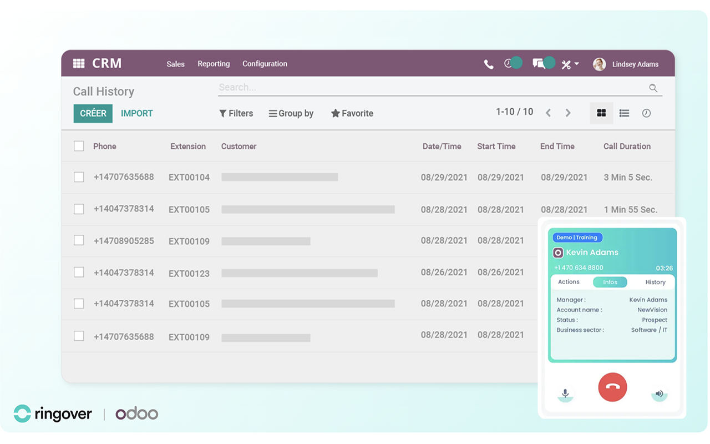This screenshot has width=710, height=444.
Task: Click the NewVision account name value
Action: pos(652,310)
